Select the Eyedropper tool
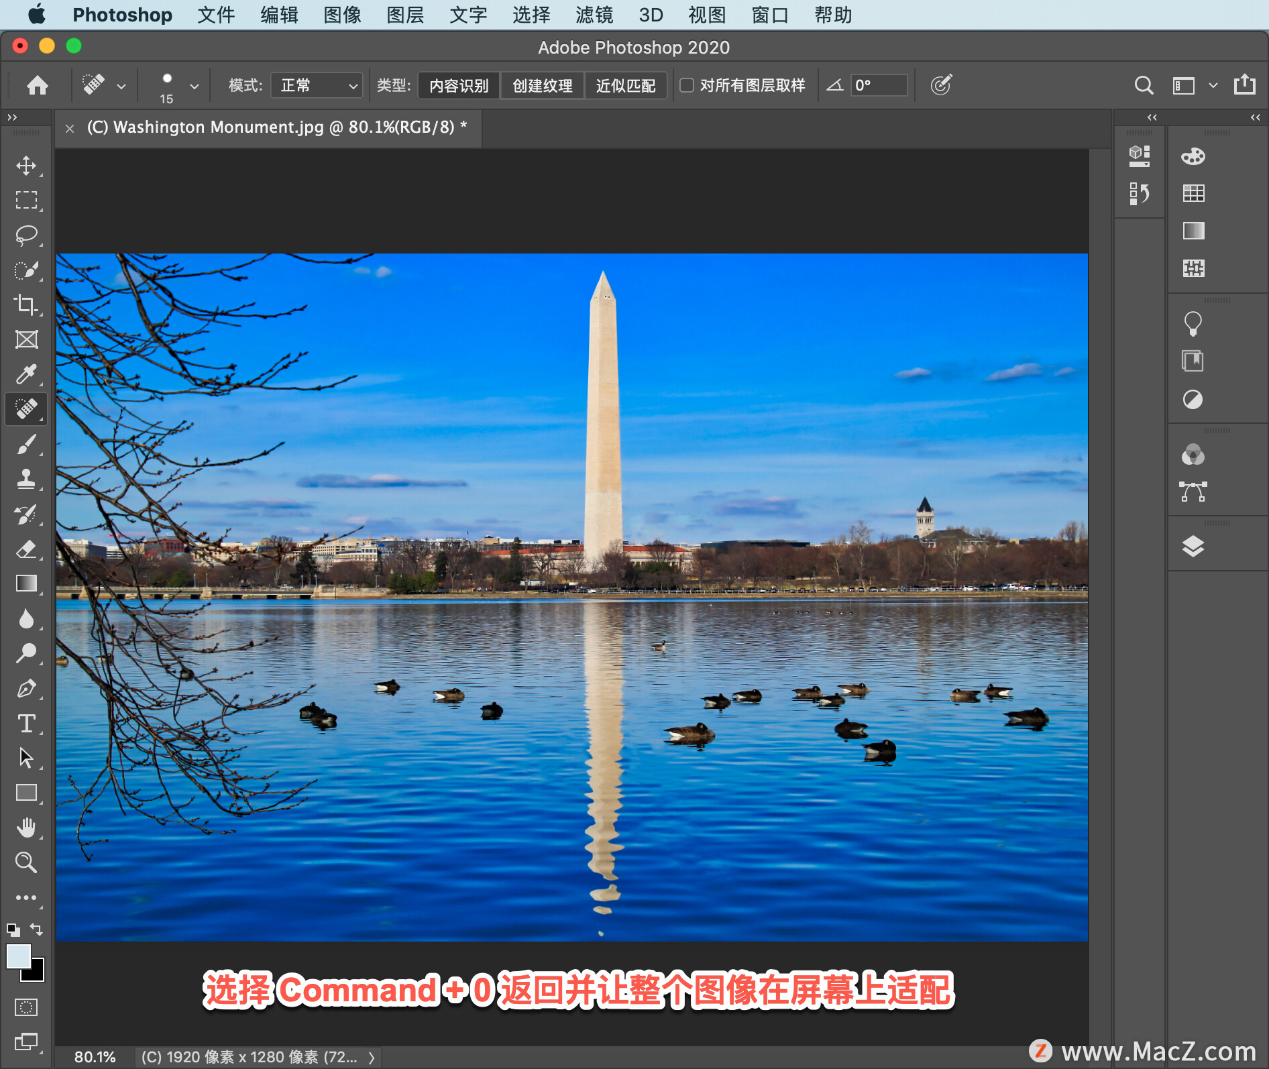Screen dimensions: 1269x1069 (26, 374)
